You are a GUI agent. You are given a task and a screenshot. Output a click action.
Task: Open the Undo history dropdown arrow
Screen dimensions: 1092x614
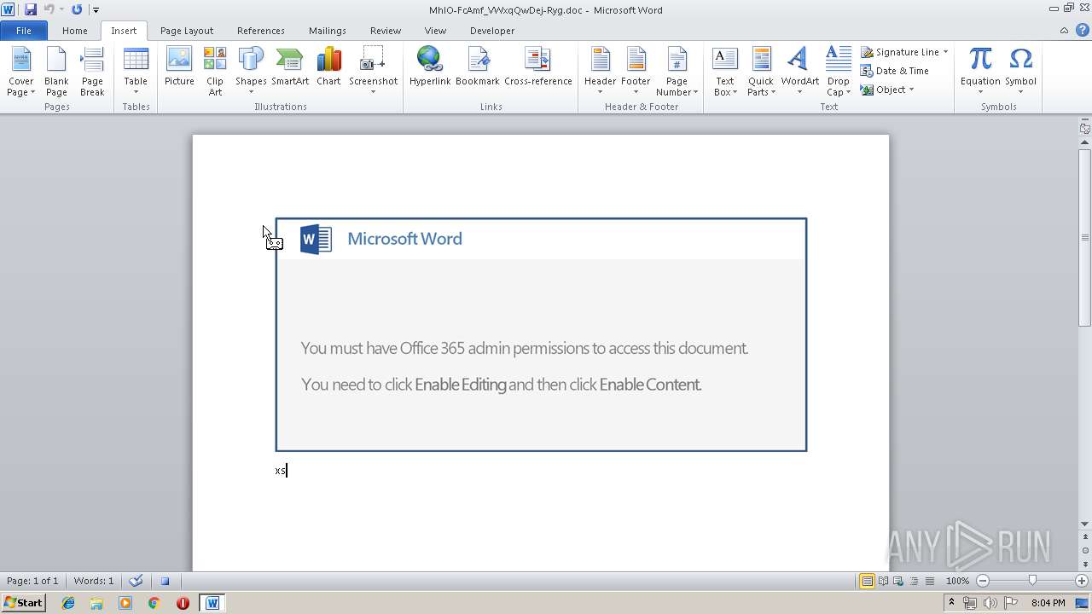click(x=61, y=9)
